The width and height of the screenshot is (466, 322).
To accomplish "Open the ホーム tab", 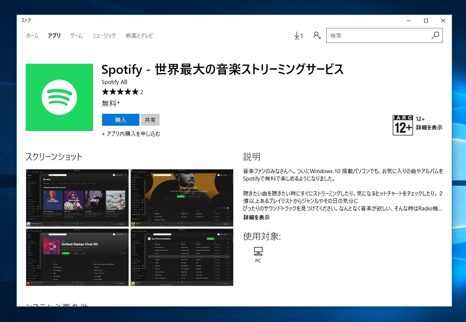I will tap(32, 36).
